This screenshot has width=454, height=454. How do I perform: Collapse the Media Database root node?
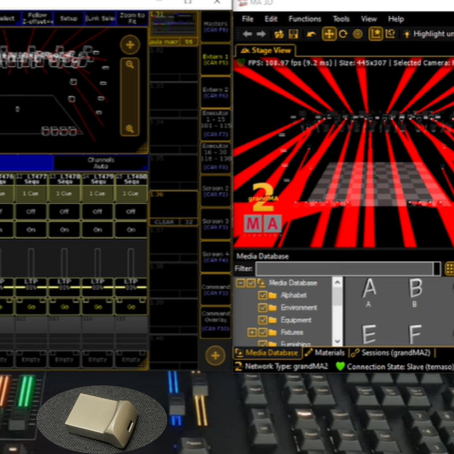[241, 283]
